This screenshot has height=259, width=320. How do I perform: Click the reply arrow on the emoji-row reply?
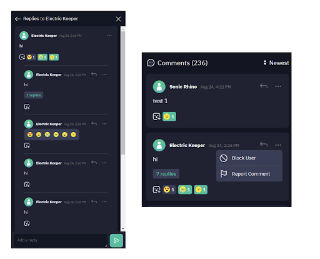94,124
